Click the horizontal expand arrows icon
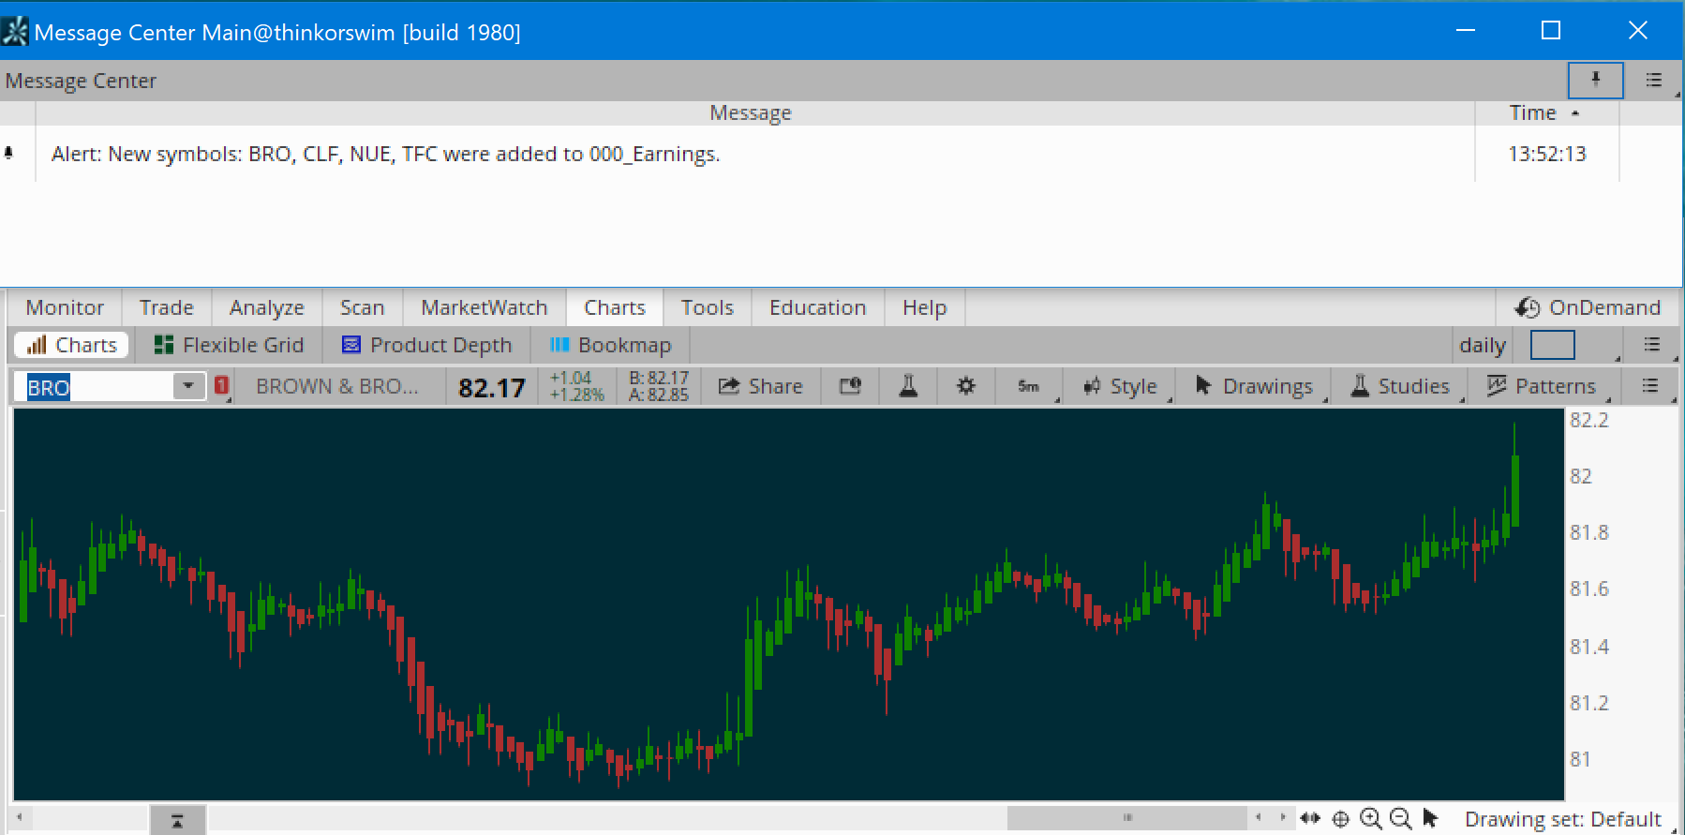 [1310, 819]
